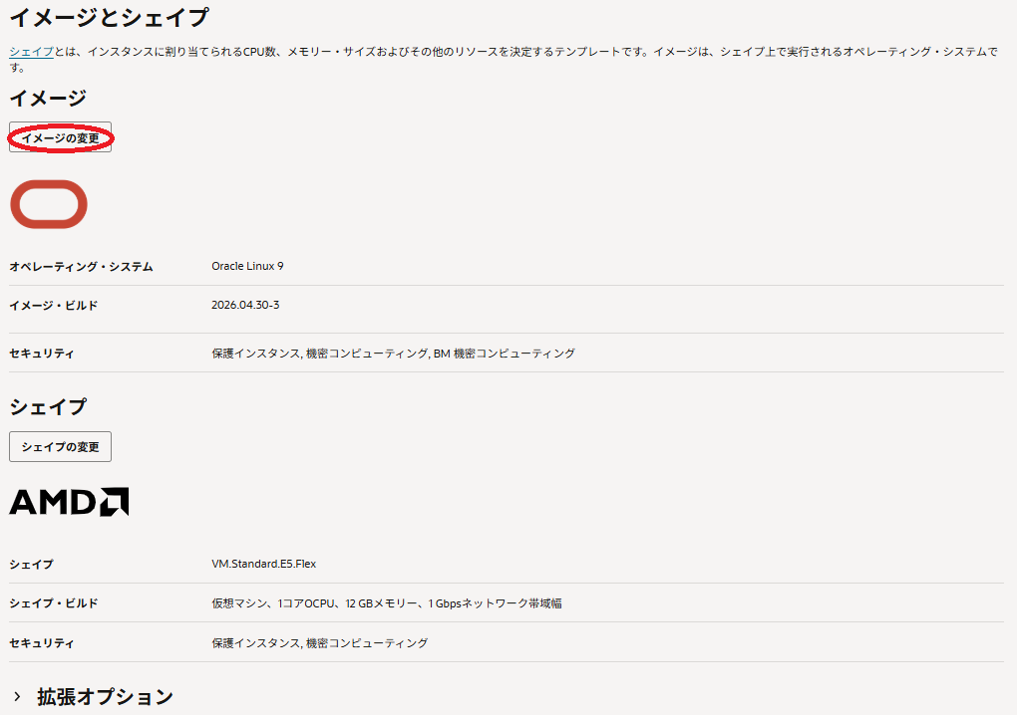Viewport: 1017px width, 715px height.
Task: Click the イメージとシェイプ page heading
Action: [x=109, y=18]
